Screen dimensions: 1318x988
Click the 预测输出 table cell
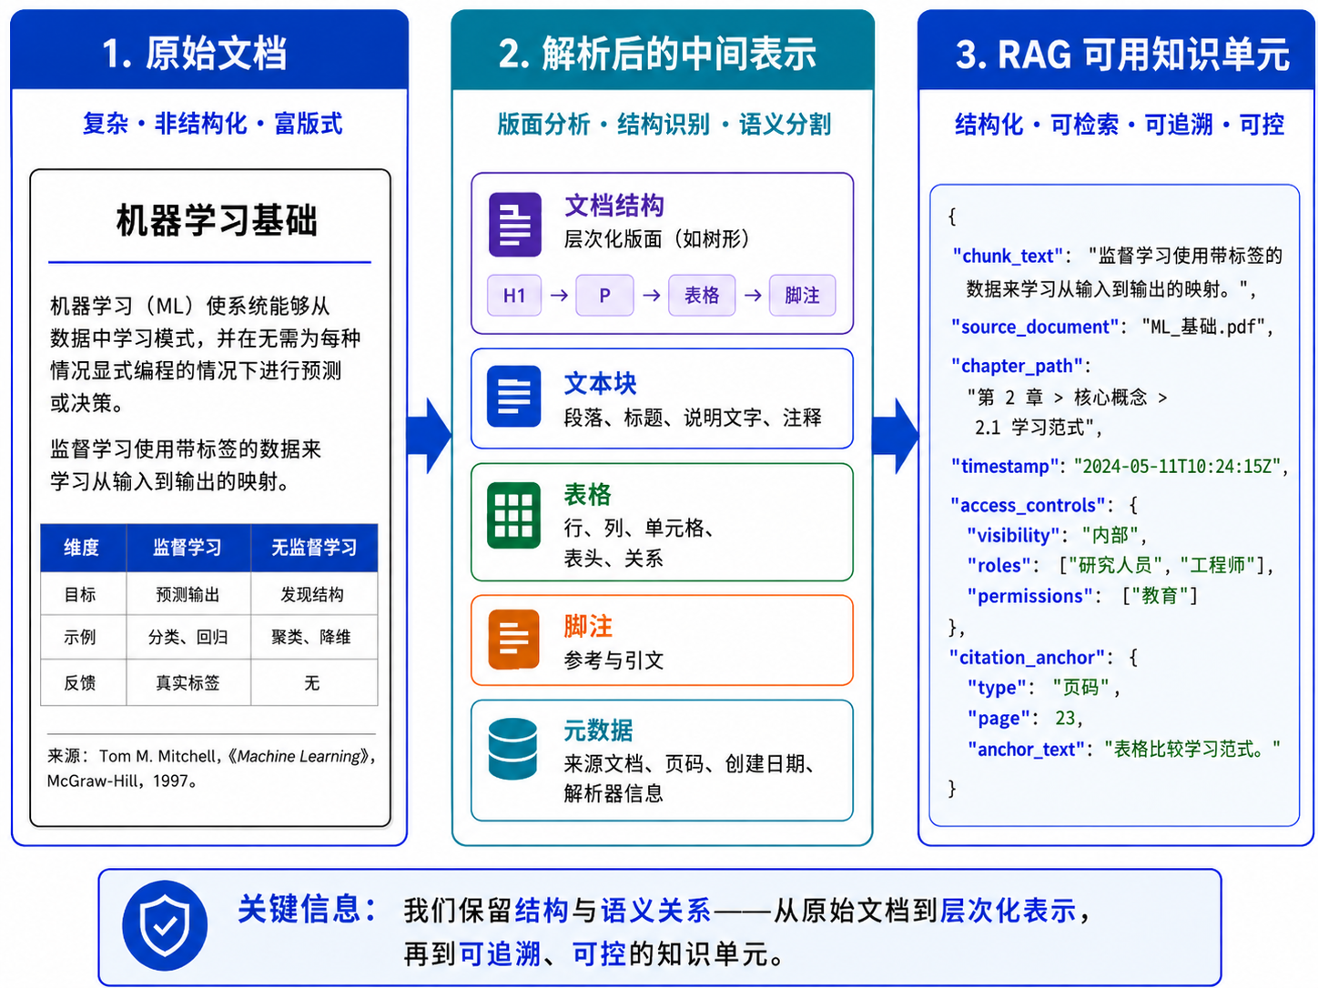(188, 594)
